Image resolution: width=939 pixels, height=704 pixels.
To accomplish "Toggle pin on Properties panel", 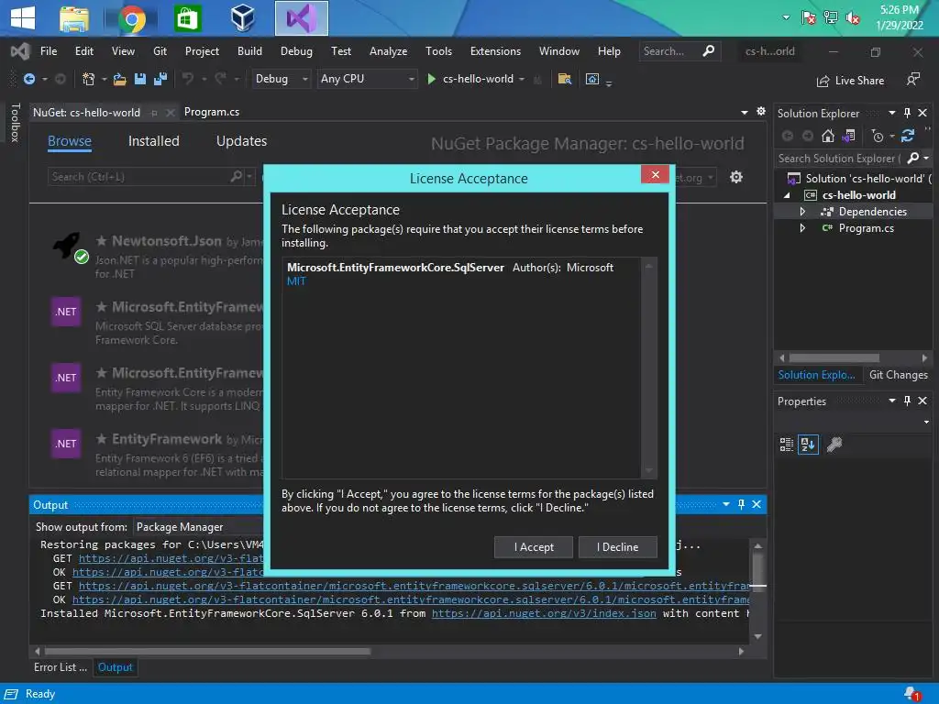I will click(907, 401).
